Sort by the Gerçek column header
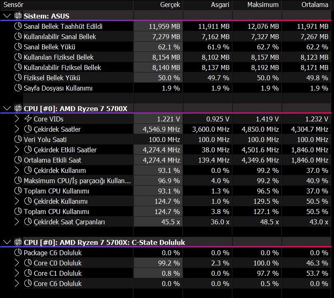Image resolution: width=334 pixels, height=298 pixels. (x=158, y=5)
